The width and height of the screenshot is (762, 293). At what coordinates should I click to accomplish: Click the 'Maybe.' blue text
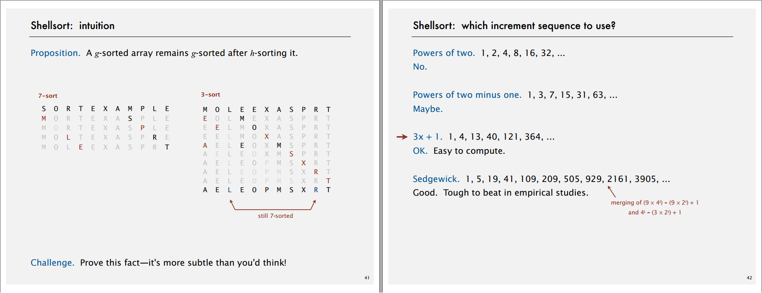click(x=428, y=109)
